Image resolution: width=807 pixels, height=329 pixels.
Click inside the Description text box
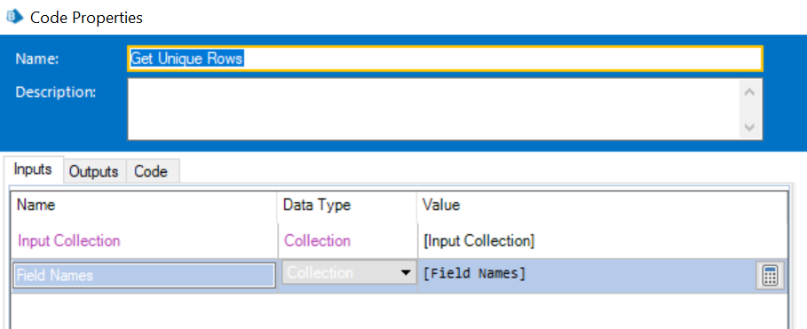pyautogui.click(x=433, y=109)
